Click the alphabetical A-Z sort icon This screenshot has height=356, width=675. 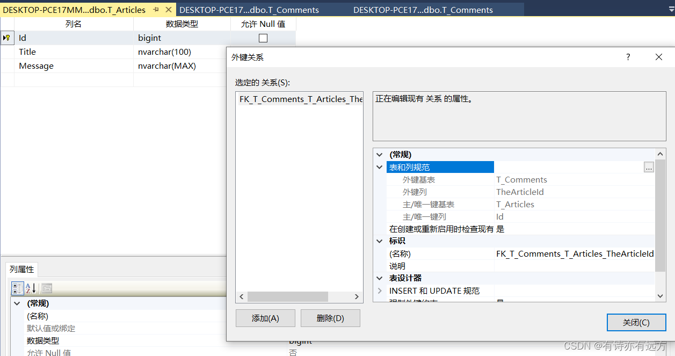pos(31,288)
